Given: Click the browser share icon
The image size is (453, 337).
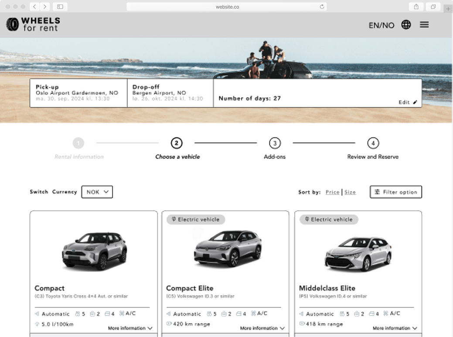Looking at the screenshot, I should (416, 7).
